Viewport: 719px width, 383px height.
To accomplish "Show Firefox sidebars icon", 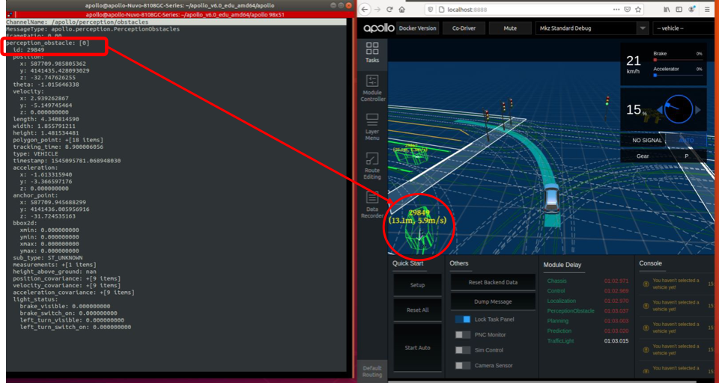I will 679,9.
